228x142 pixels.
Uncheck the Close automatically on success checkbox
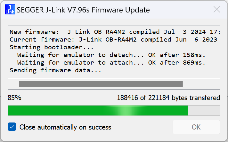pos(12,127)
